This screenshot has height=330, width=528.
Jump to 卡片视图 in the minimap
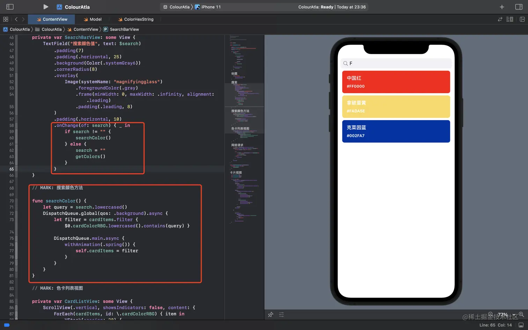click(x=236, y=173)
